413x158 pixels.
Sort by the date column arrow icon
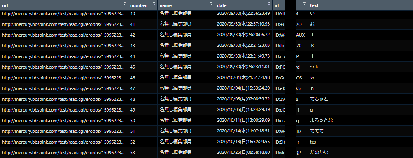coord(269,3)
